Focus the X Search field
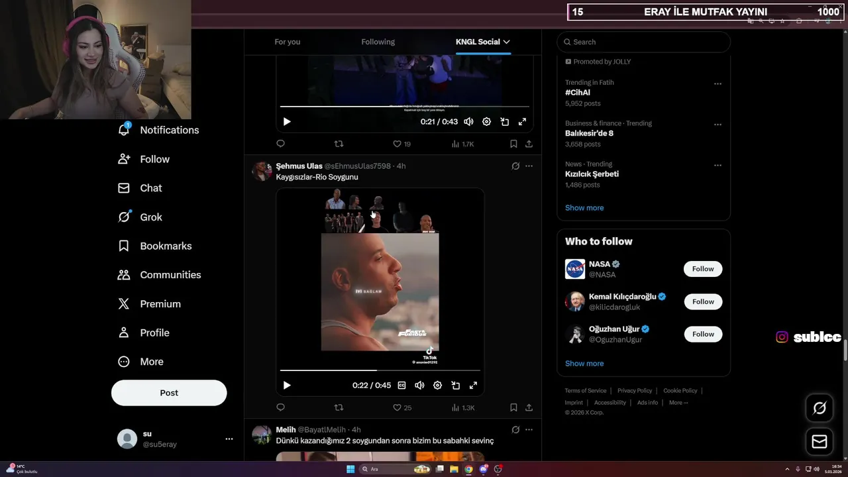848x477 pixels. pos(643,42)
